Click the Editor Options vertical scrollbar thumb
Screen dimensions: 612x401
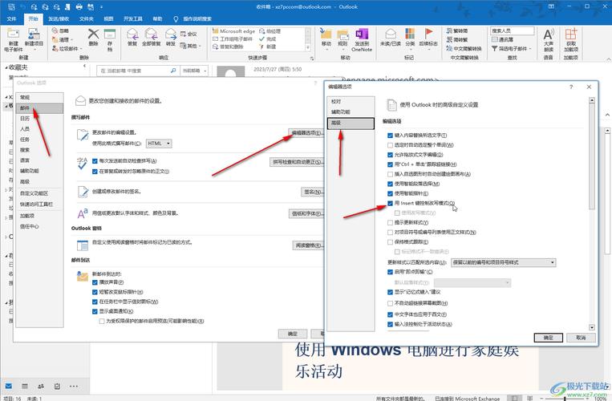coord(592,156)
